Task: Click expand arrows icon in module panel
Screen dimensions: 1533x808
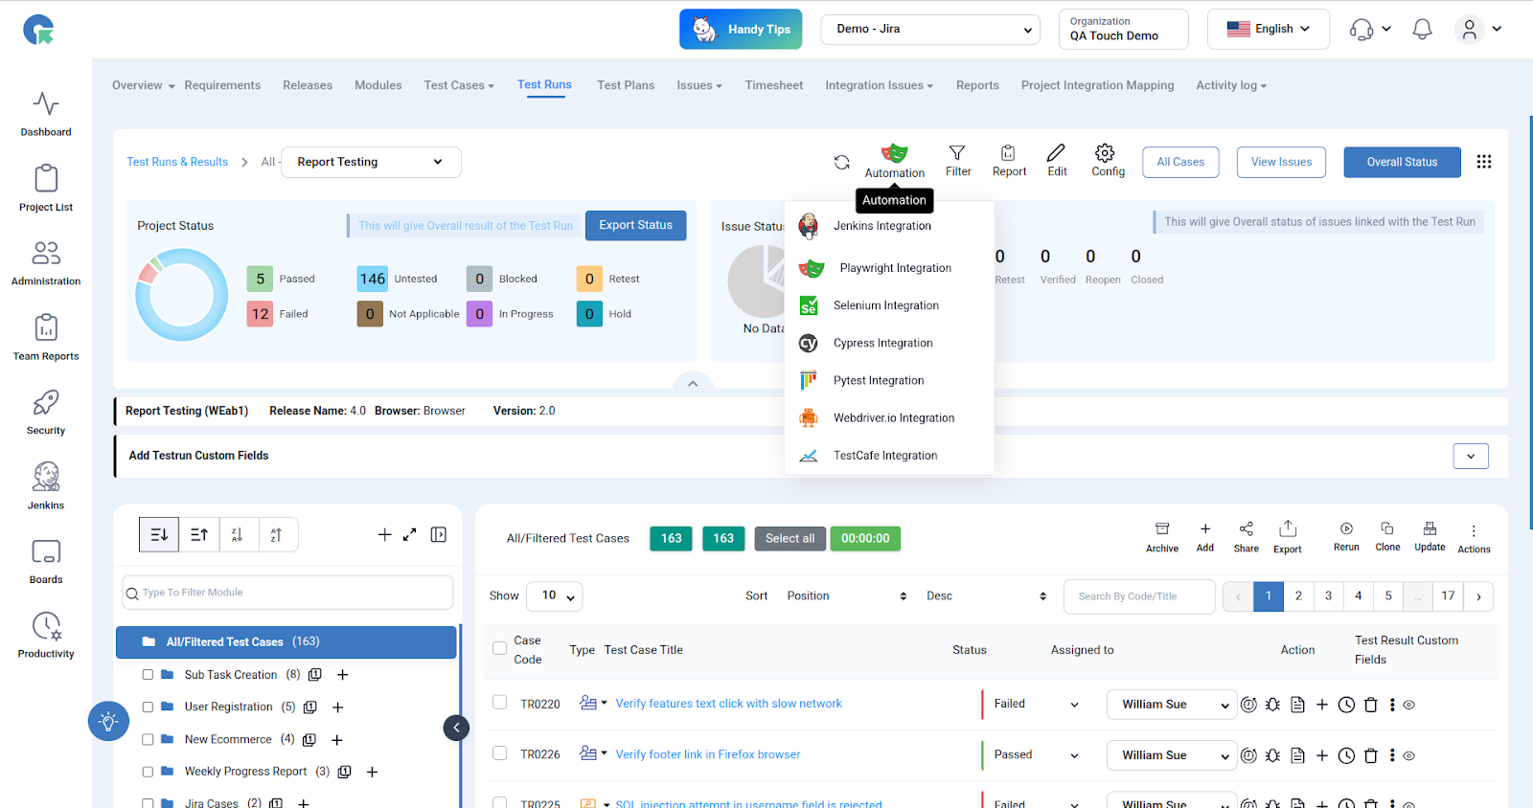Action: 409,534
